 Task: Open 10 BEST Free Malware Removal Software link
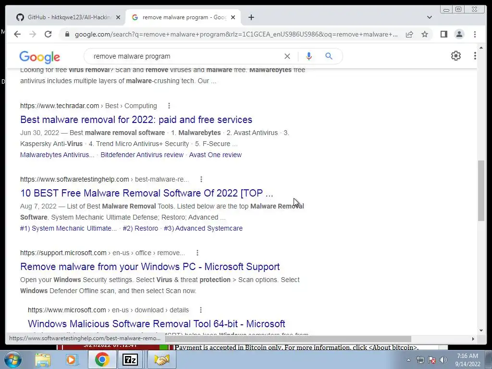147,193
